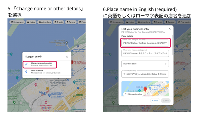Click Odaiba Seaside Park pin in left map

(66, 43)
